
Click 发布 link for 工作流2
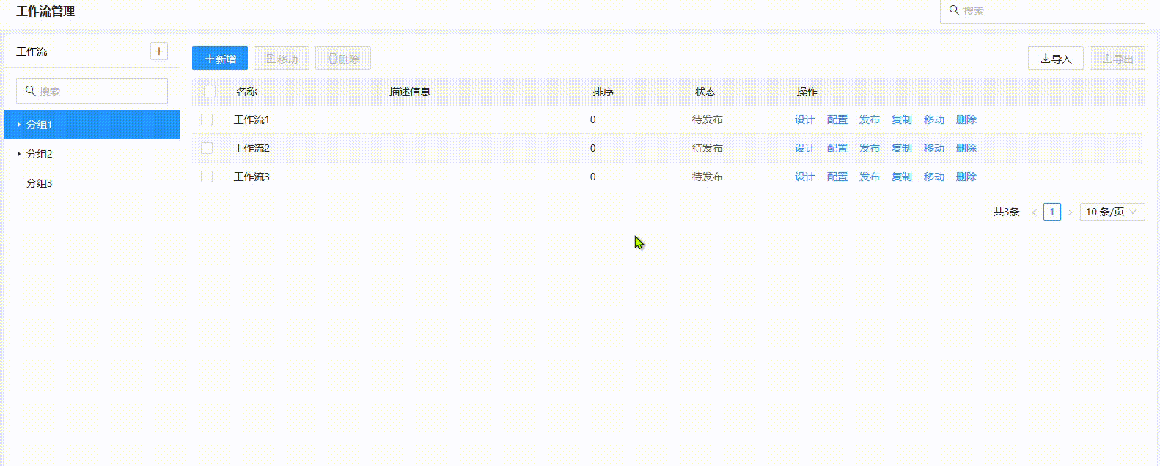click(x=869, y=148)
